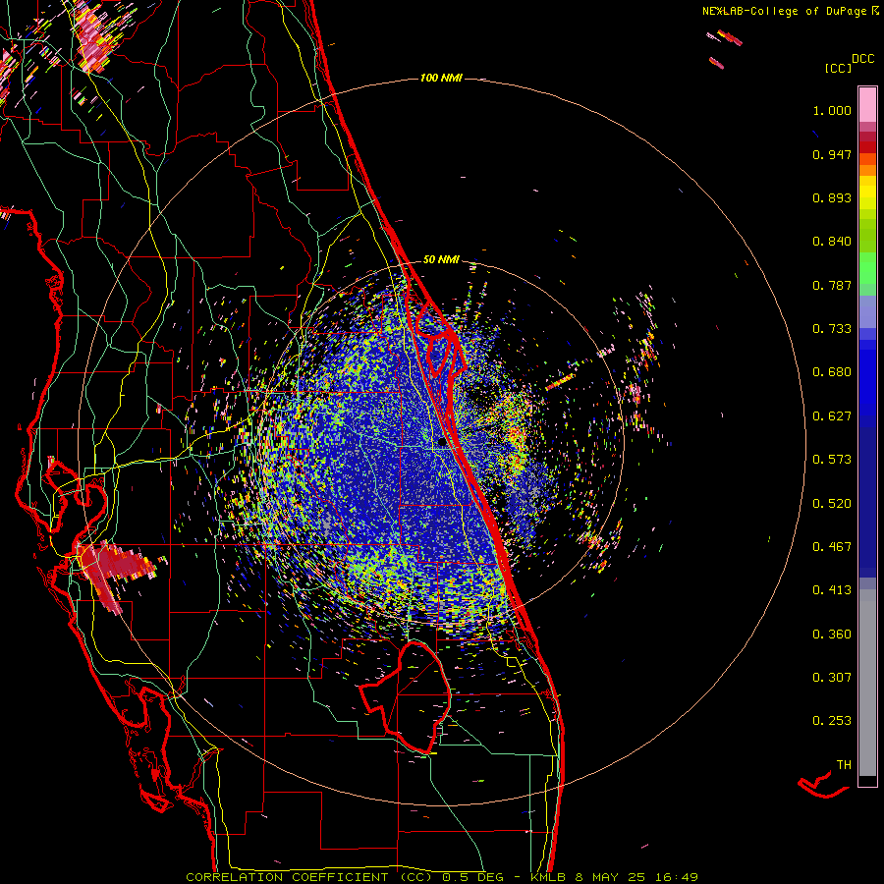Click the bright green colorbar segment

tap(867, 268)
